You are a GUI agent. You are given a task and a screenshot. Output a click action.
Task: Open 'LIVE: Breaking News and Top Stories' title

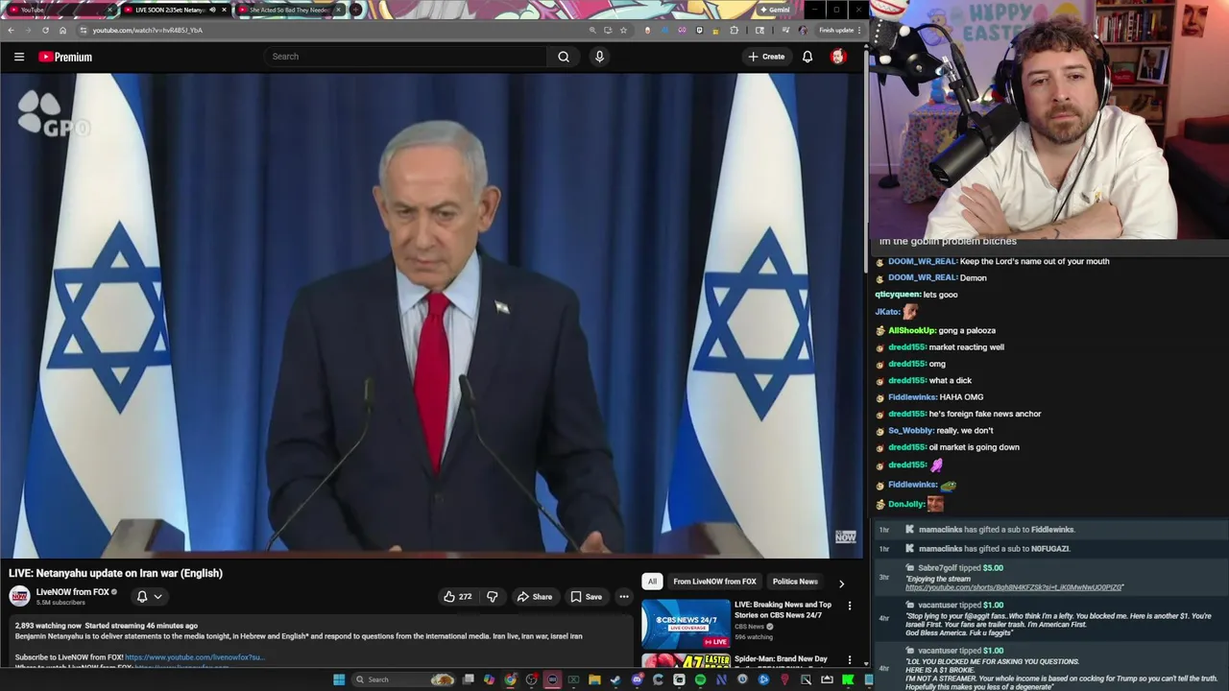point(783,609)
